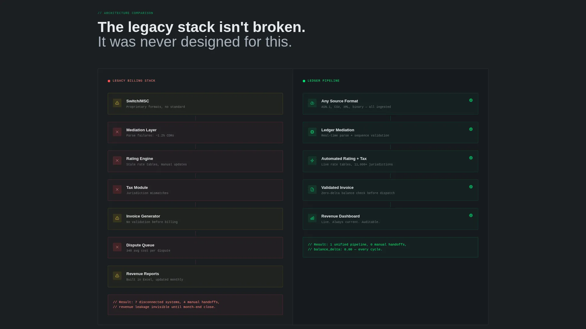Screen dimensions: 586x329
Task: Click the Revenue Dashboard bar chart icon
Action: pos(312,218)
